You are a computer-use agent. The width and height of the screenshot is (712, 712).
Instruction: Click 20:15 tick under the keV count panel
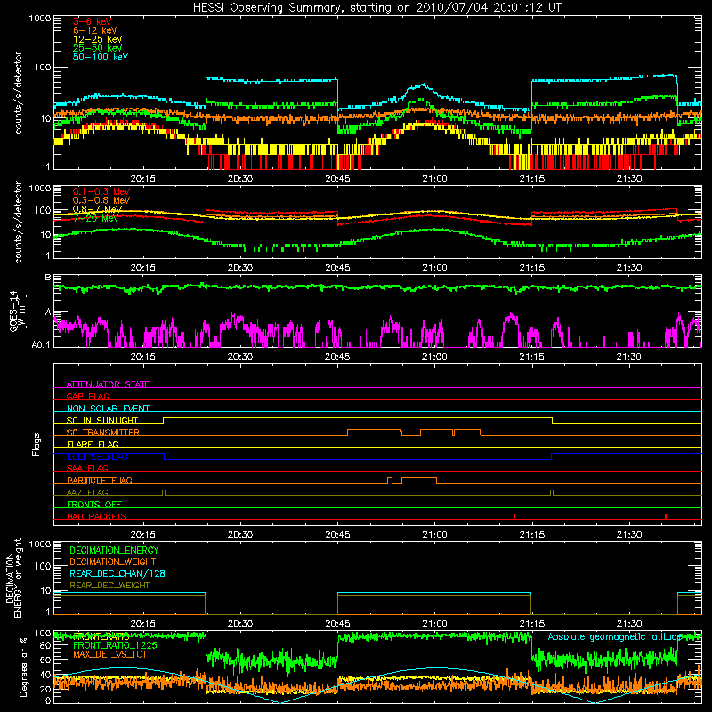(142, 179)
